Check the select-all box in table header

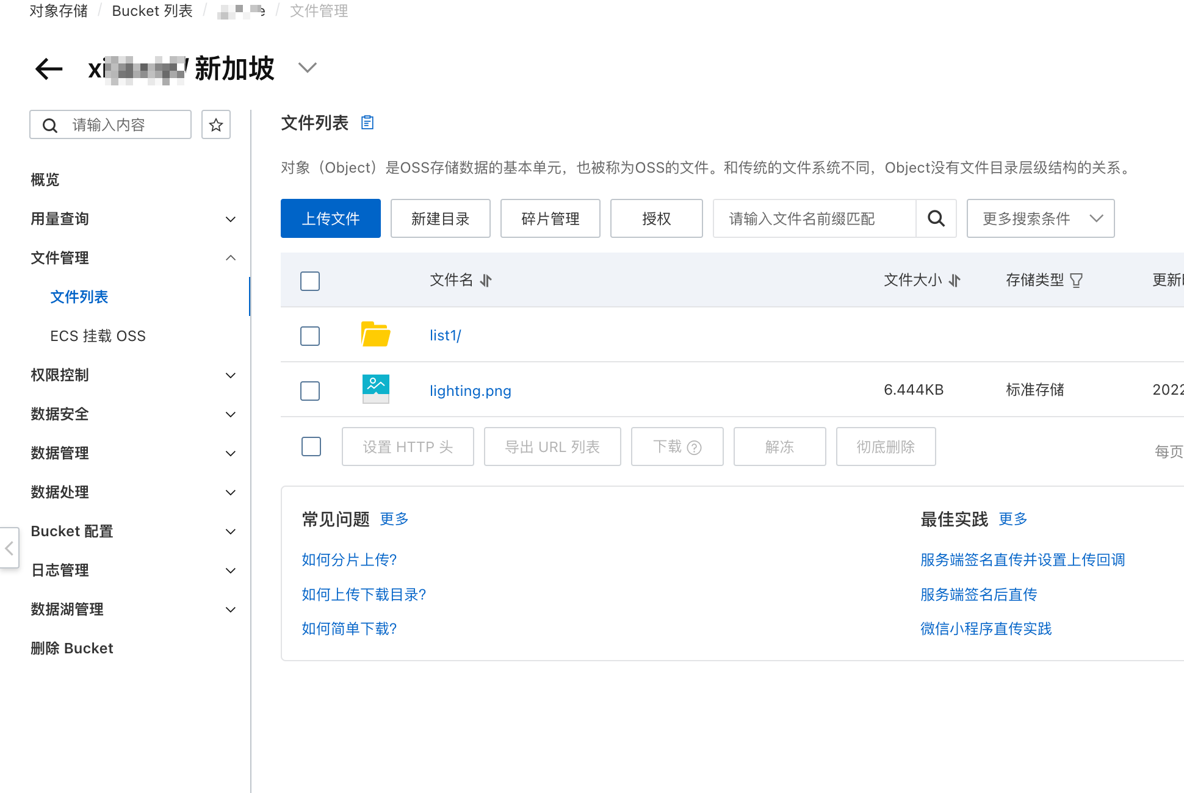coord(310,281)
